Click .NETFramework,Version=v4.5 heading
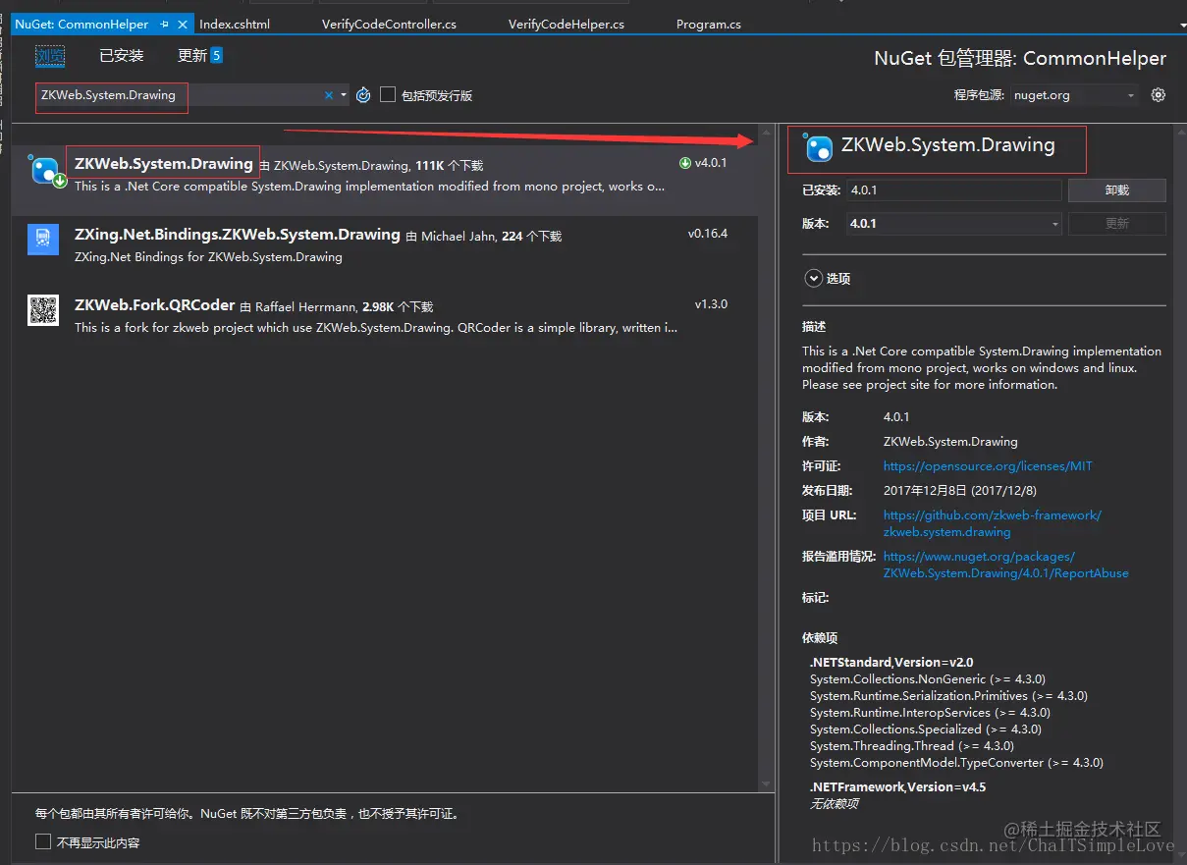Image resolution: width=1187 pixels, height=865 pixels. 897,786
